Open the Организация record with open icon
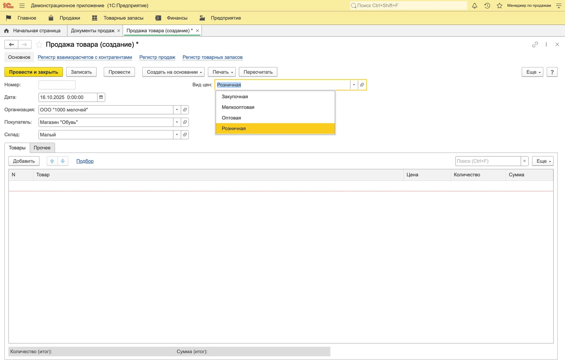Viewport: 565px width, 364px height. pos(185,110)
